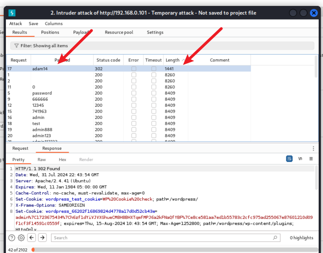Click the HTTP/1.1 302 Found response line

pos(38,169)
